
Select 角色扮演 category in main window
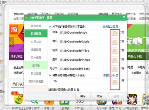(x=131, y=14)
